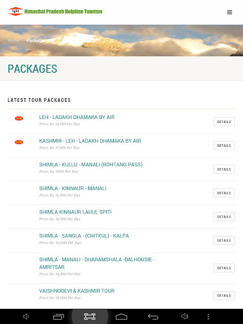
Task: Open Shimla - Manali - Dharamshala - Dalhousie - Amritsar link
Action: point(97,263)
